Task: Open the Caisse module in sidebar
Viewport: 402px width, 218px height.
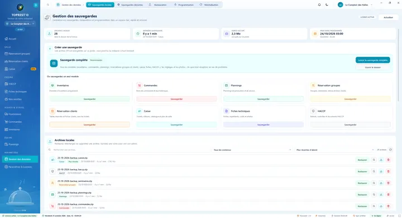Action: point(20,69)
